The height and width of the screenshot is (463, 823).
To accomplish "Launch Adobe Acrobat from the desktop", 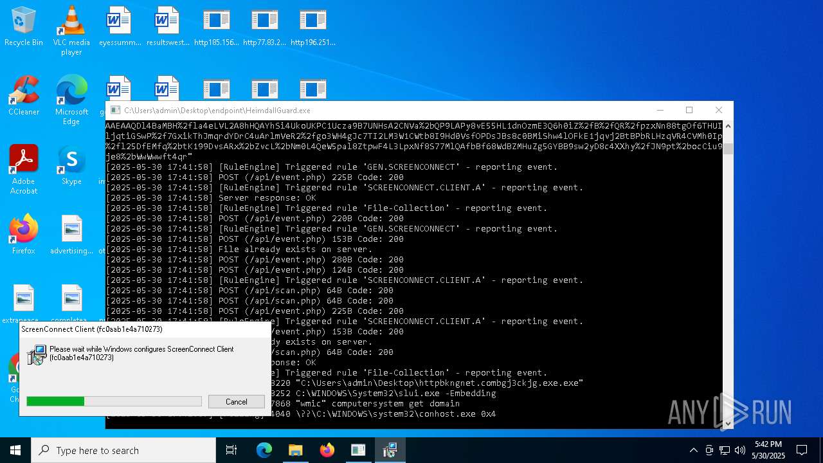I will 24,170.
